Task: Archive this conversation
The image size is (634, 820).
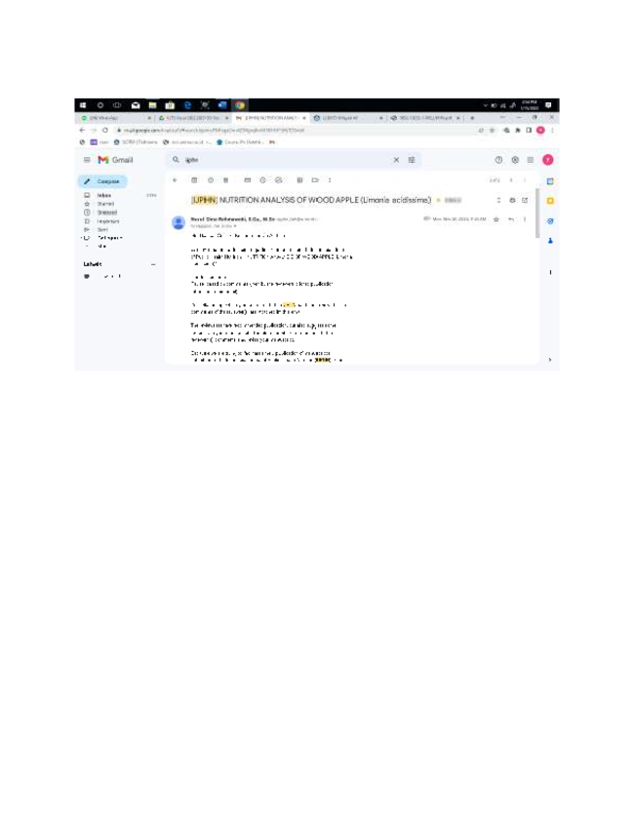Action: pyautogui.click(x=194, y=180)
